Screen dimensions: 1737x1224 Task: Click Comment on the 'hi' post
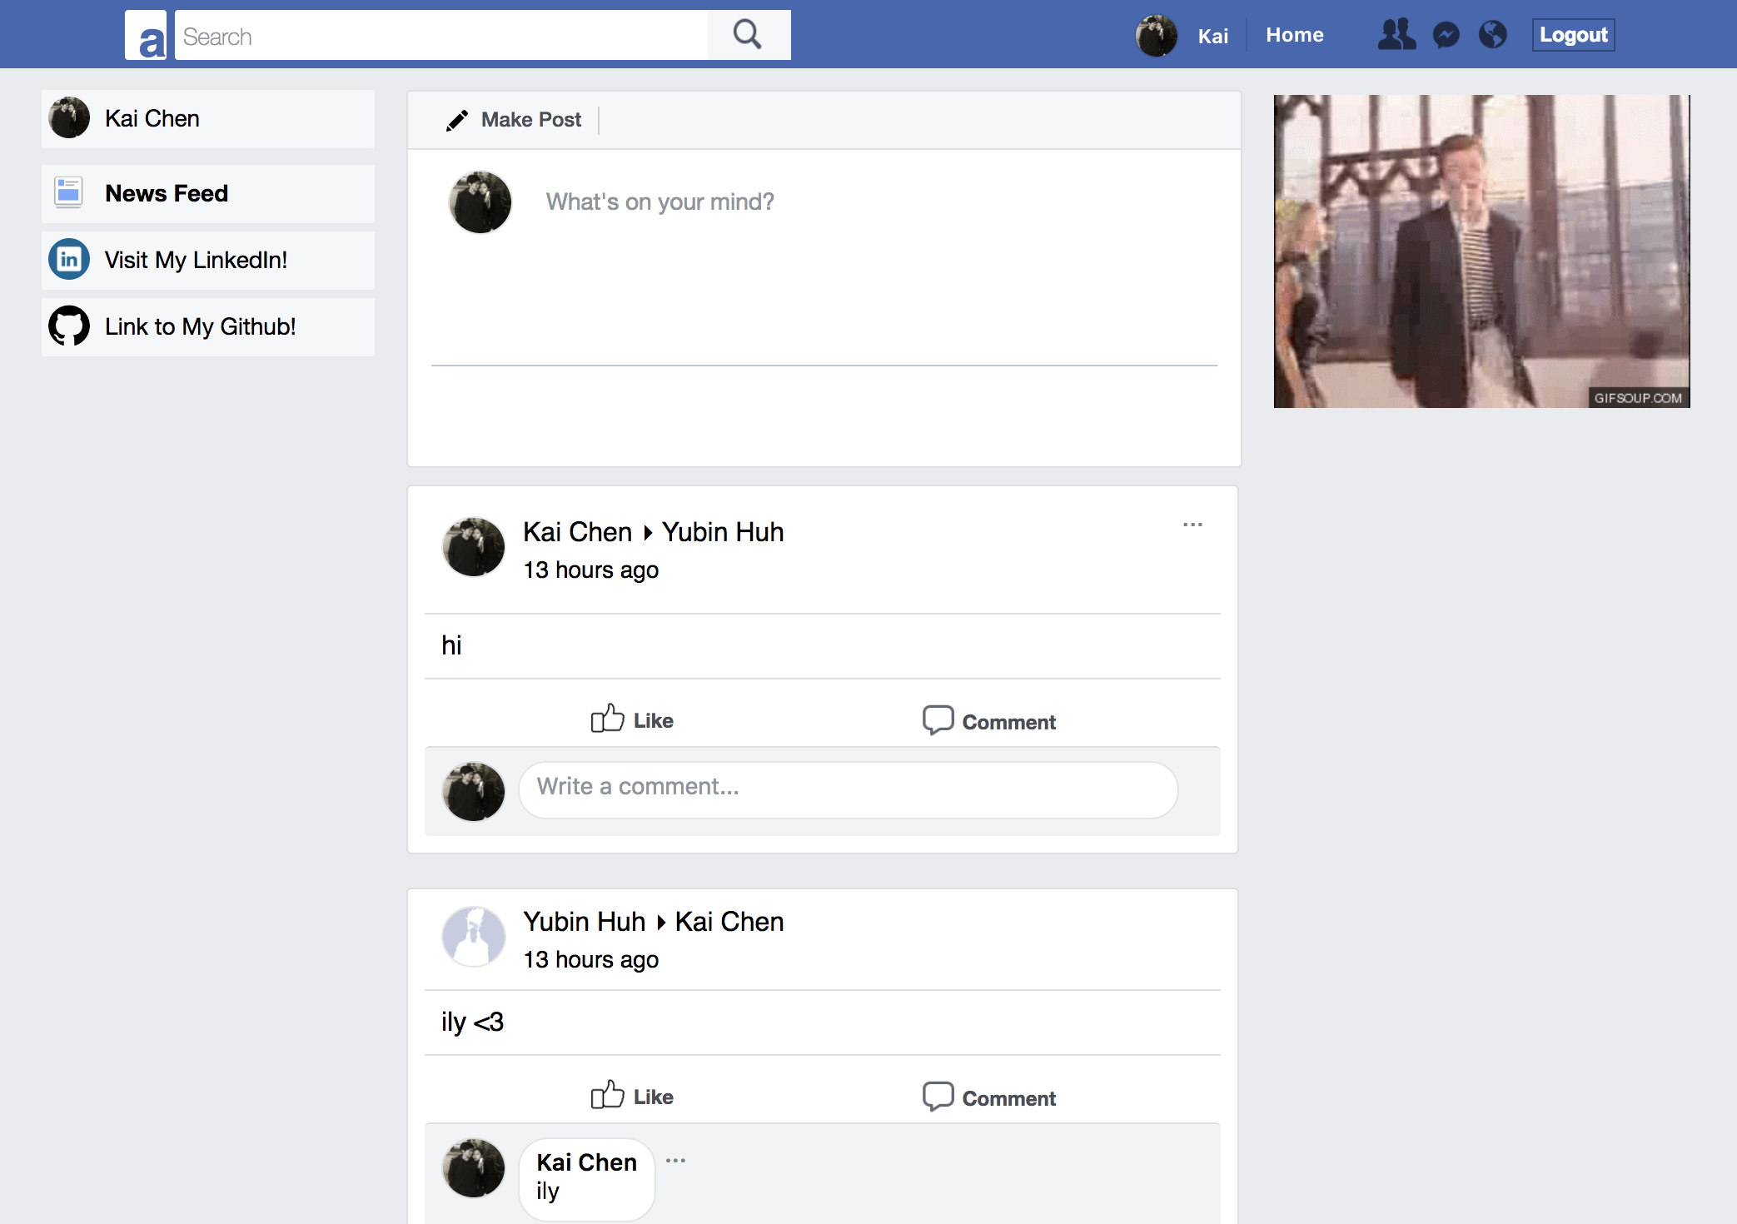pos(989,721)
